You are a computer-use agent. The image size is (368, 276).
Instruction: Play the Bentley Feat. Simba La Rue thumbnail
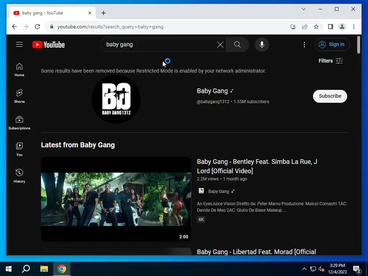(x=116, y=199)
